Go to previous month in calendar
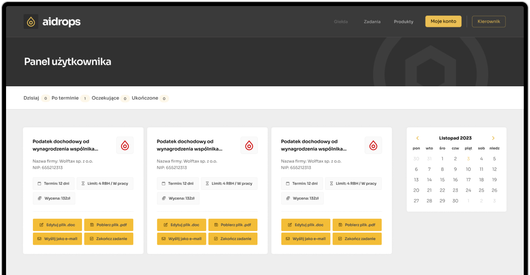This screenshot has height=275, width=530. 417,138
